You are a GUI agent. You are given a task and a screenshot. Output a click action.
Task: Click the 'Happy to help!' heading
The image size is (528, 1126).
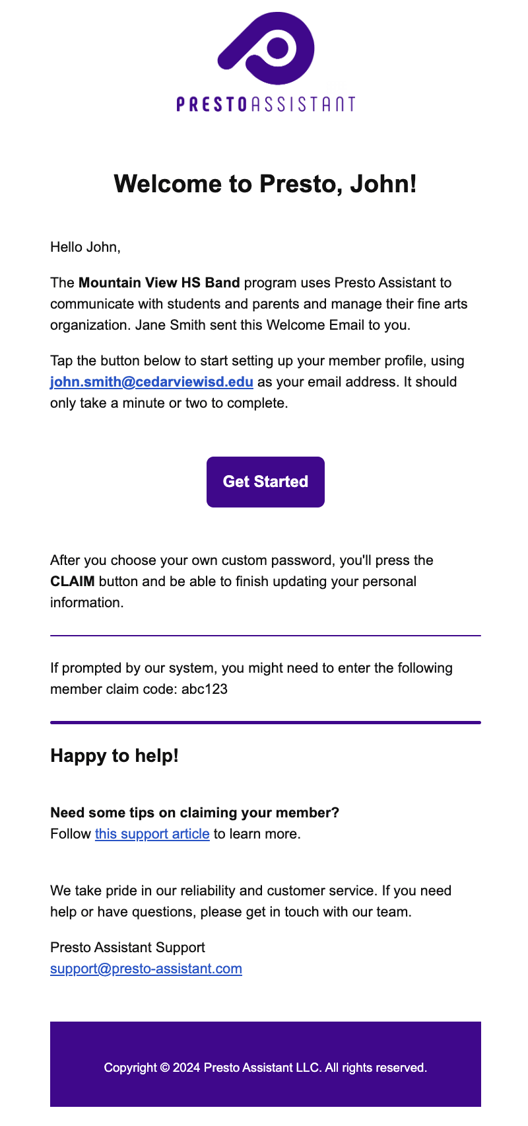(114, 756)
